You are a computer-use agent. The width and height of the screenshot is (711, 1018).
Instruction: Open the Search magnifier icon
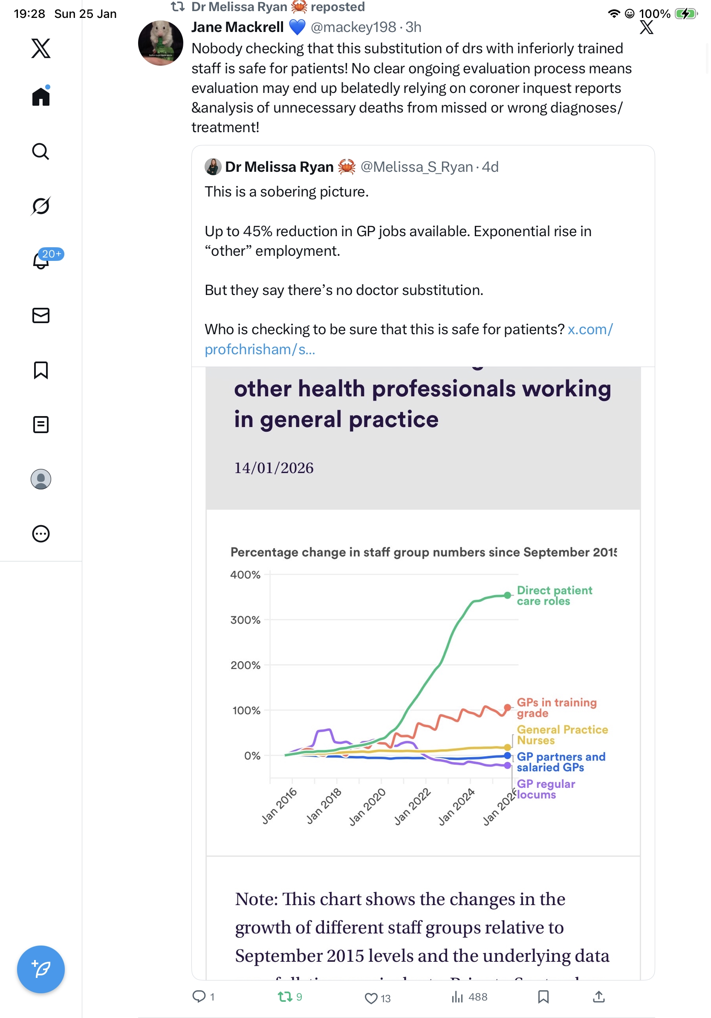[x=41, y=152]
